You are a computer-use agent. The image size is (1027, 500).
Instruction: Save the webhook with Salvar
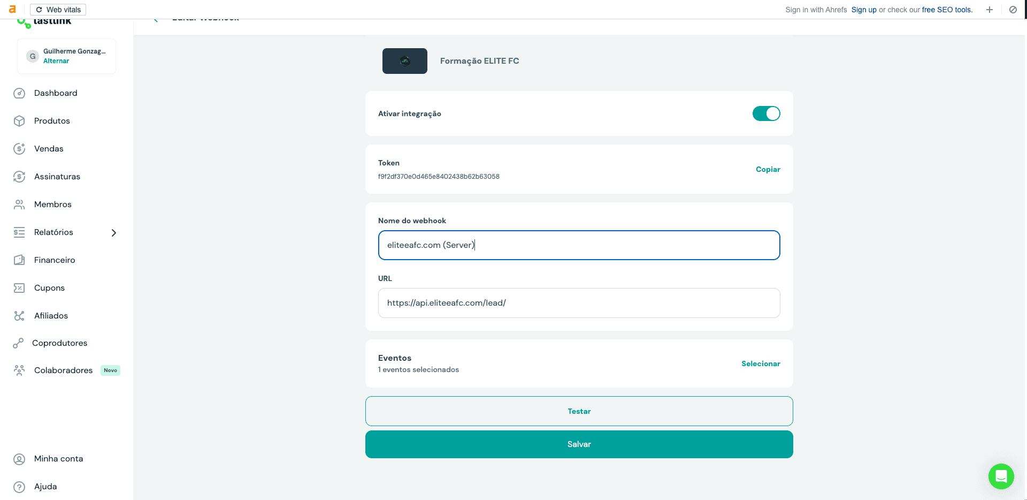[579, 444]
